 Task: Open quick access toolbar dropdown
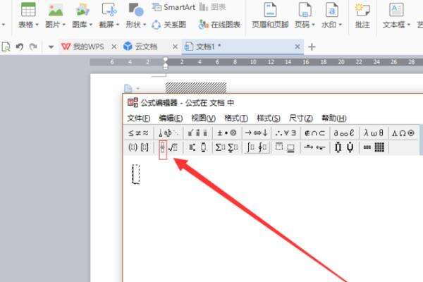point(51,47)
